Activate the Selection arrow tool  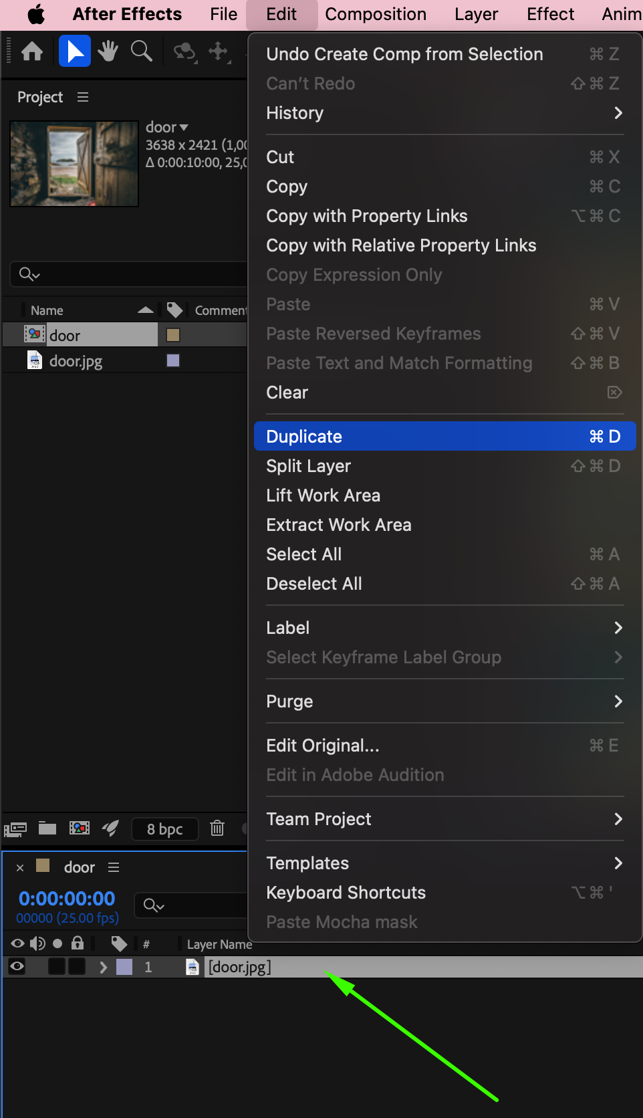pyautogui.click(x=75, y=51)
